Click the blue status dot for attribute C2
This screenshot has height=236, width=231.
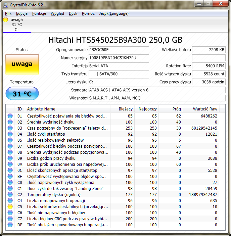pyautogui.click(x=10, y=194)
